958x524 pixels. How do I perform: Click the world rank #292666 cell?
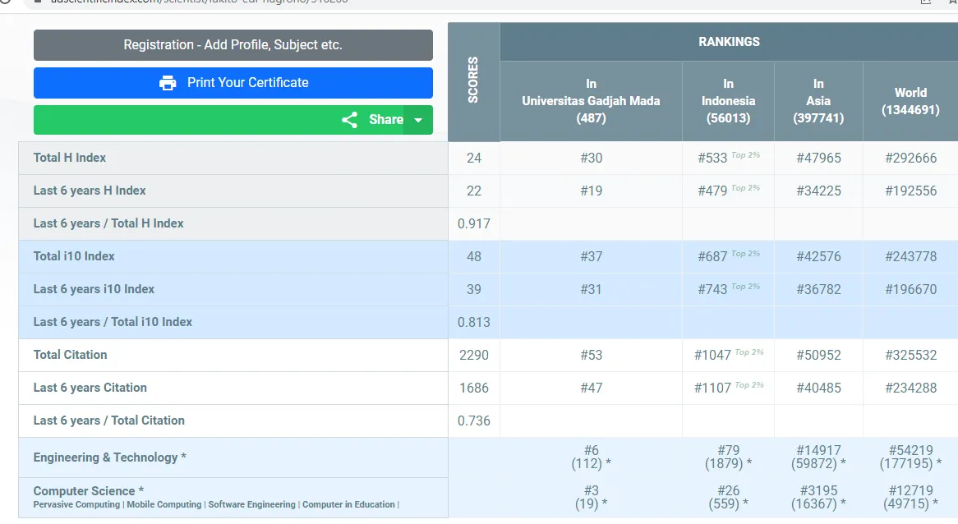(x=910, y=158)
